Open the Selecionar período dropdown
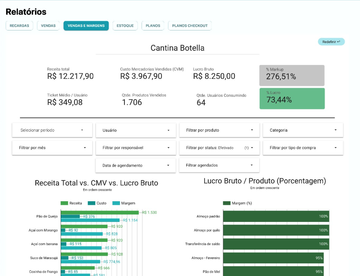The height and width of the screenshot is (276, 360). pos(52,130)
